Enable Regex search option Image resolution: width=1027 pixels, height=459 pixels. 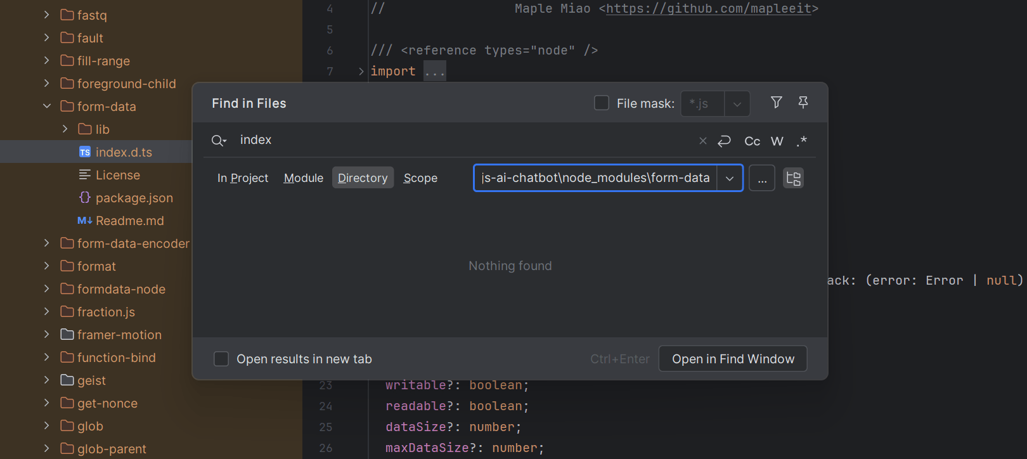801,141
